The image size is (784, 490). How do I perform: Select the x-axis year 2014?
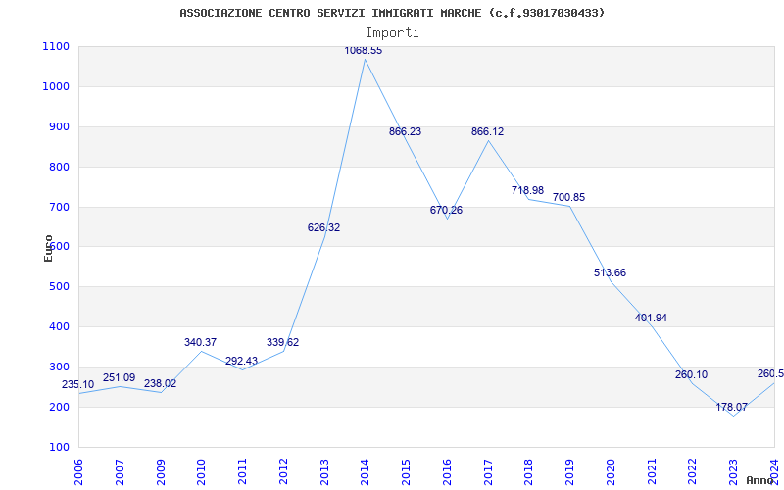point(365,472)
